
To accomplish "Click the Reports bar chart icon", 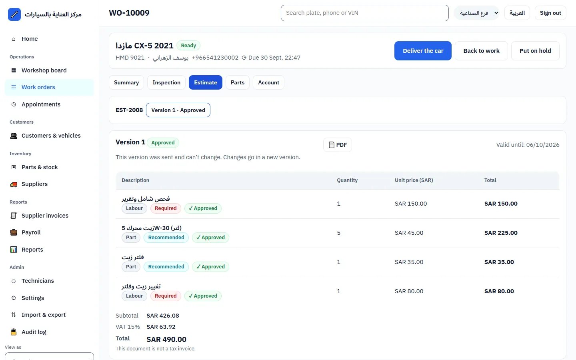I will pyautogui.click(x=14, y=250).
